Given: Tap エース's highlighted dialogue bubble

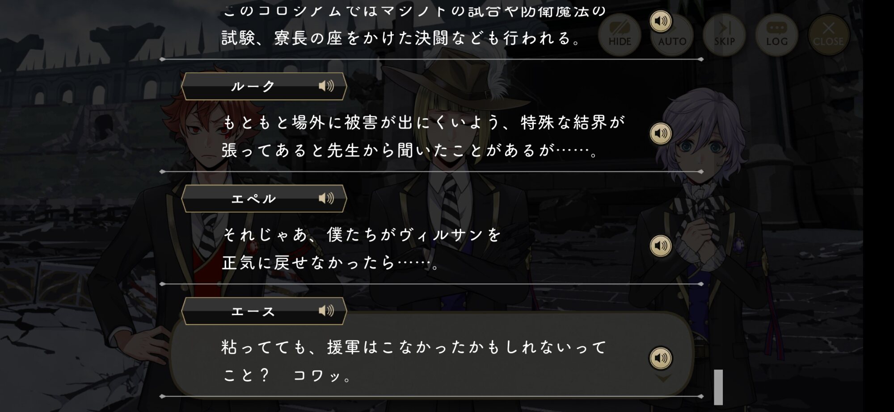Looking at the screenshot, I should point(432,354).
